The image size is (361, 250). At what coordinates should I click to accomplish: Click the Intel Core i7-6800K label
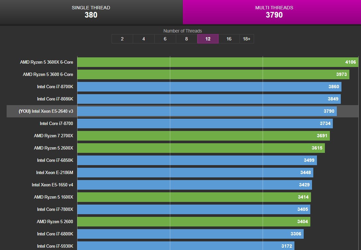coord(55,234)
